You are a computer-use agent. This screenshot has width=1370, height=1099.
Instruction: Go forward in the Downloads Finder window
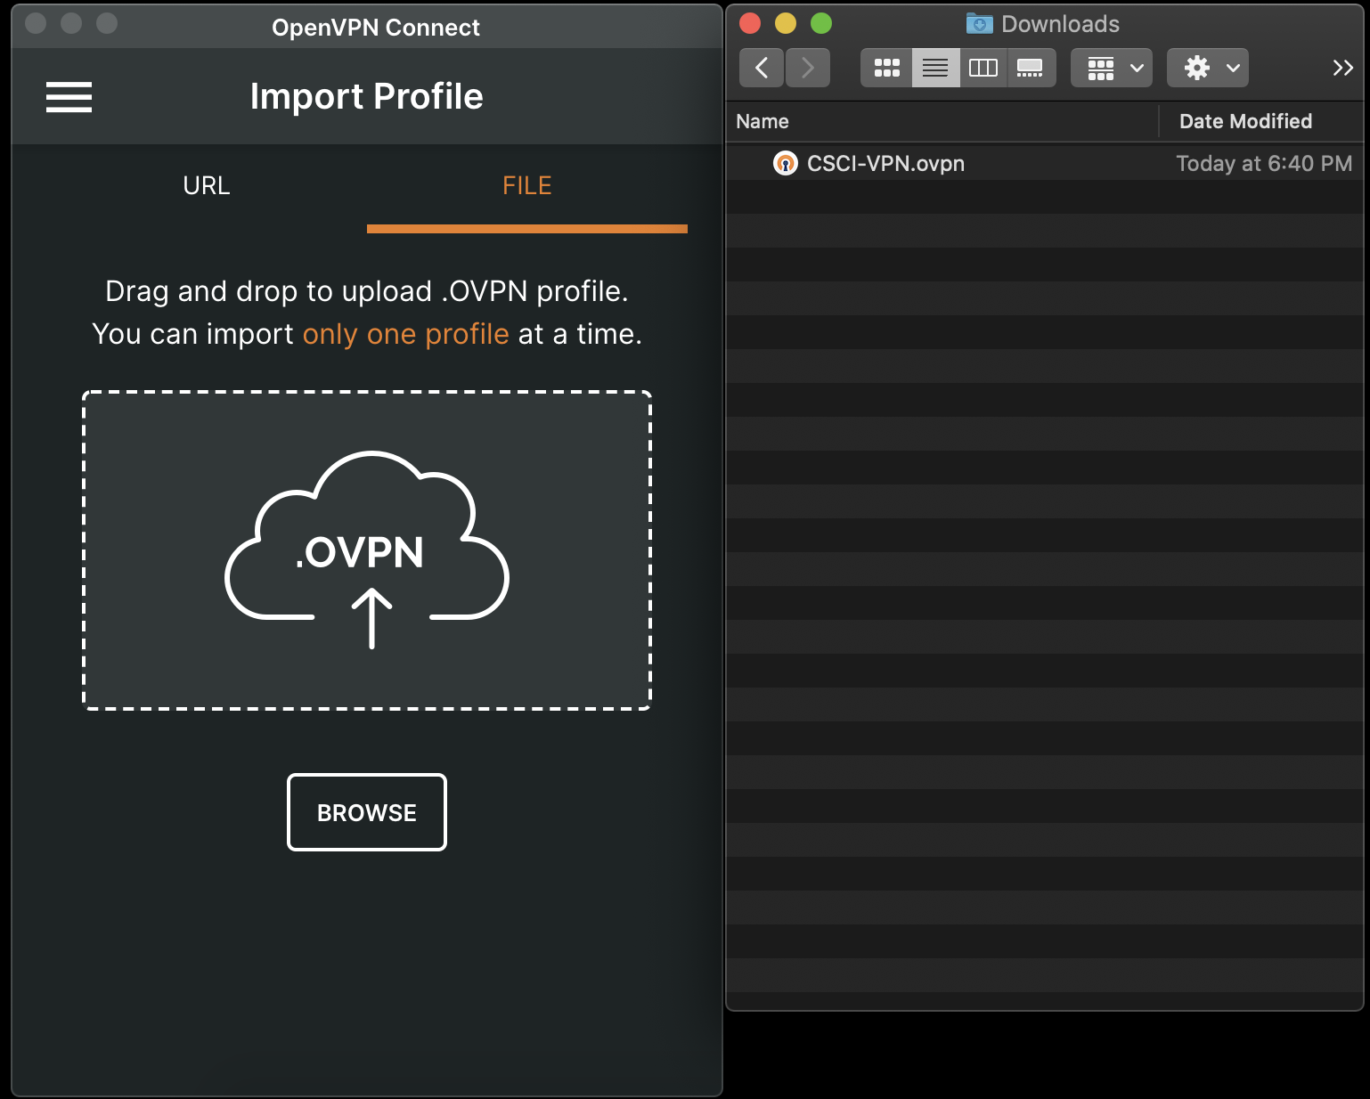[x=808, y=68]
